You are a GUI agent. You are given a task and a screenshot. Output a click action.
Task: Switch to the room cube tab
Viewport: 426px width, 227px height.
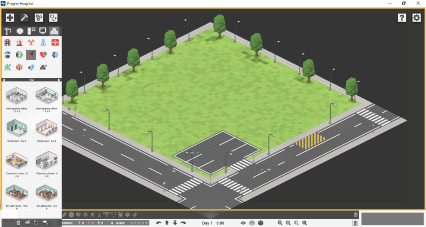[x=20, y=31]
